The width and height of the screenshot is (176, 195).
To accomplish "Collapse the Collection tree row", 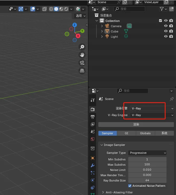I will click(x=97, y=21).
